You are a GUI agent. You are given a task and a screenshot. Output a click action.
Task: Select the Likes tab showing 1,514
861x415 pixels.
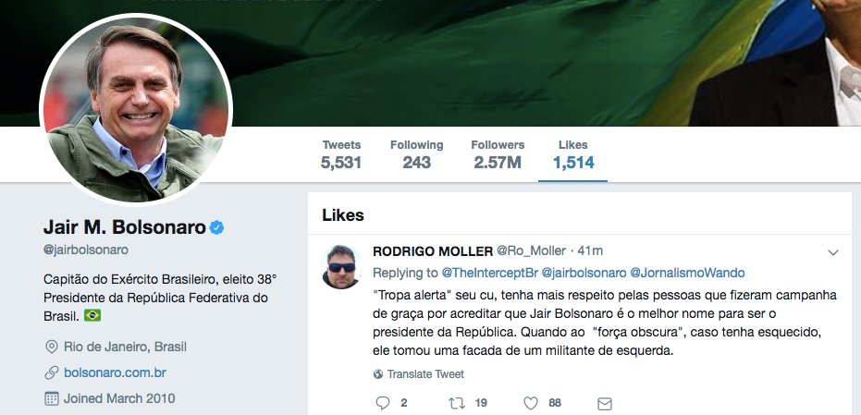[x=572, y=154]
